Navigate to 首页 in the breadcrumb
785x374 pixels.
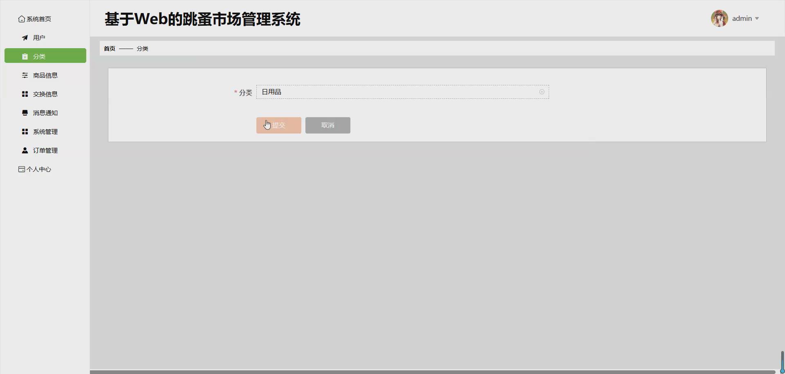click(x=109, y=48)
